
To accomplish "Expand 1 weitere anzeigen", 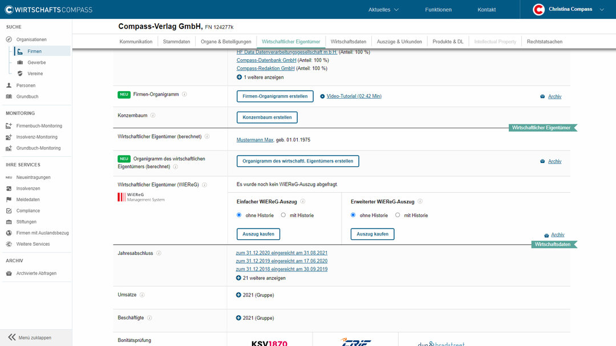I will pyautogui.click(x=260, y=78).
